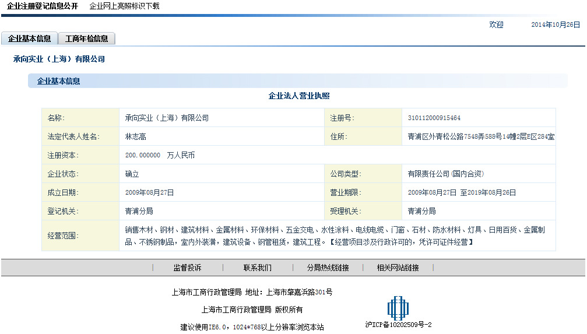Click the 住所 address value cell

point(481,137)
